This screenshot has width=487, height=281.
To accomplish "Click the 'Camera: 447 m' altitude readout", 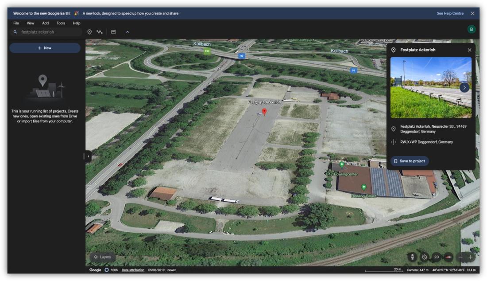I will (417, 270).
